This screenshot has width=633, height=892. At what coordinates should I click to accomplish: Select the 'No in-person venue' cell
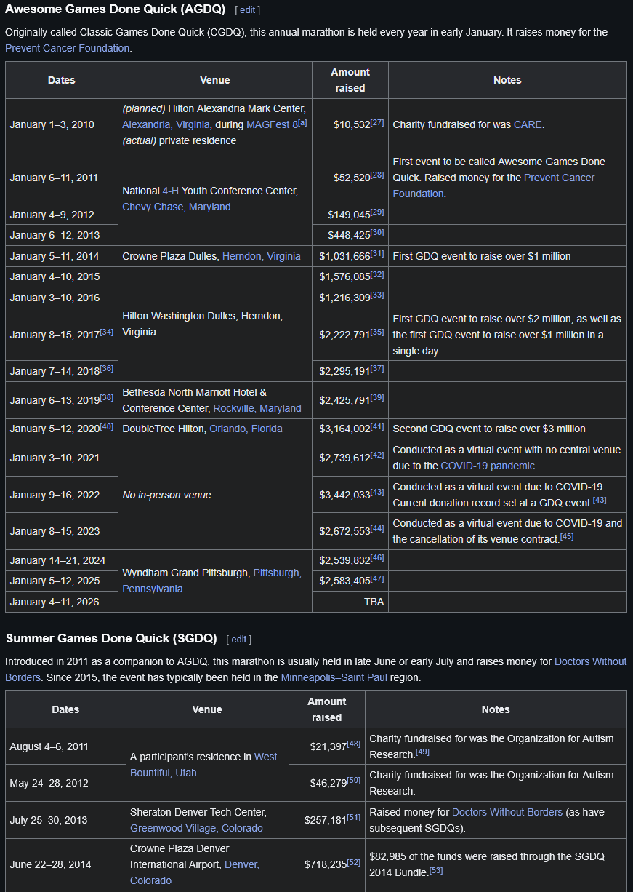click(x=215, y=495)
